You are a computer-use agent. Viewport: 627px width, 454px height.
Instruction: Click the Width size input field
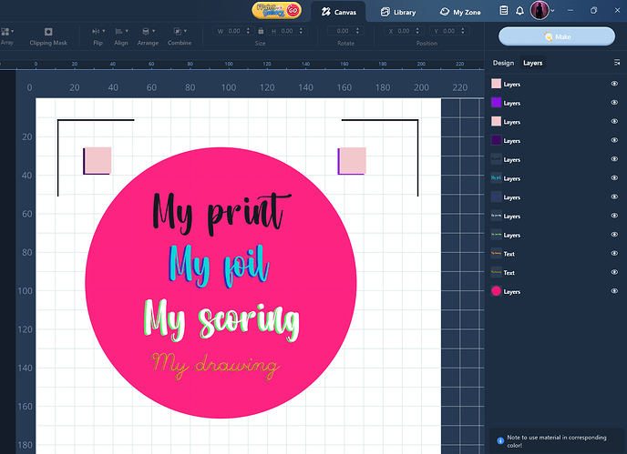coord(233,31)
